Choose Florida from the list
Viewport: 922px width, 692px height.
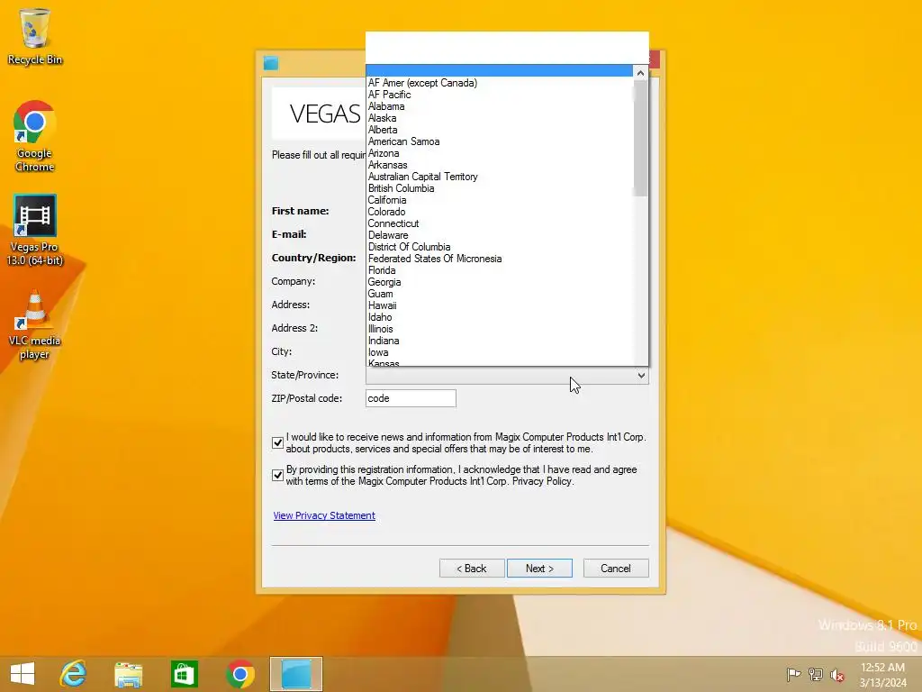tap(499, 270)
